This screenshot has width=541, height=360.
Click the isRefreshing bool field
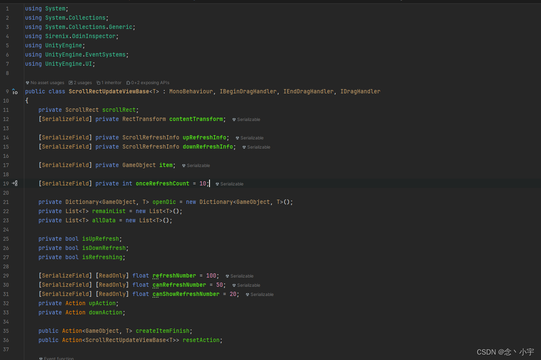coord(102,257)
